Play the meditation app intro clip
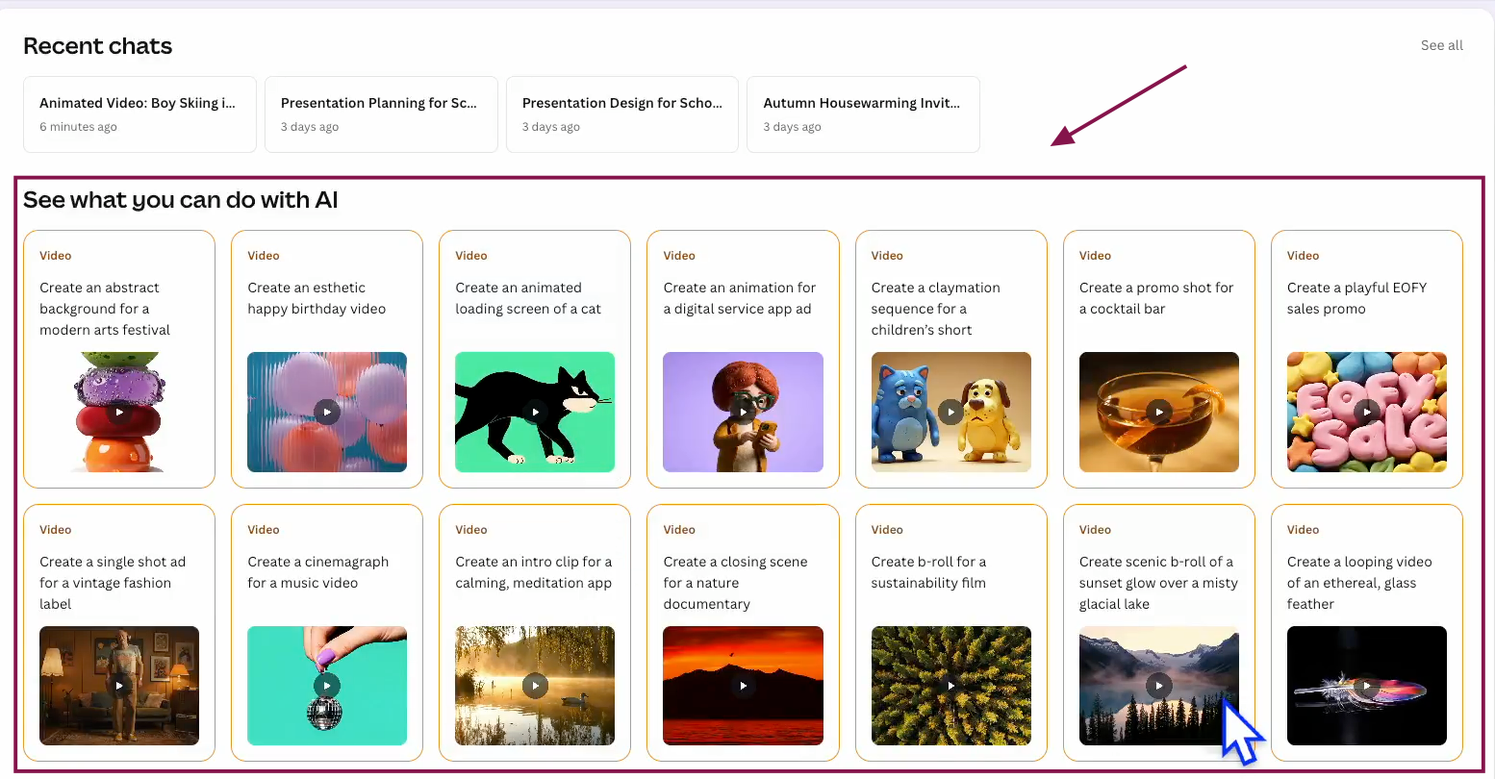Screen dimensions: 1495x779 pyautogui.click(x=535, y=686)
